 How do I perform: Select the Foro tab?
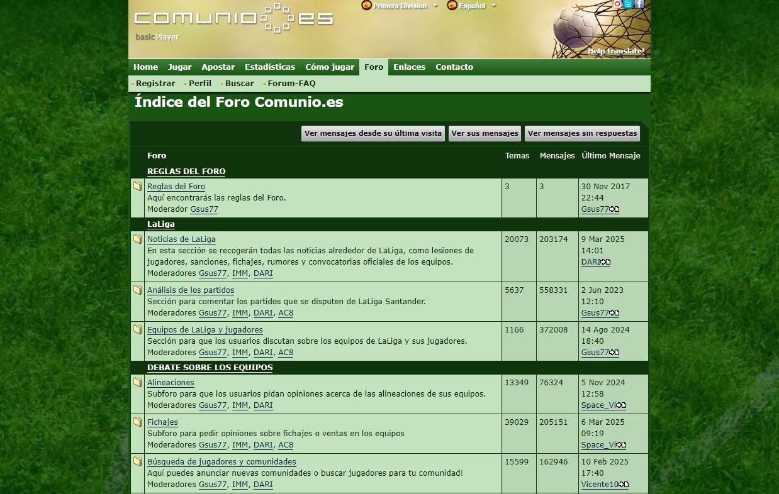tap(374, 67)
